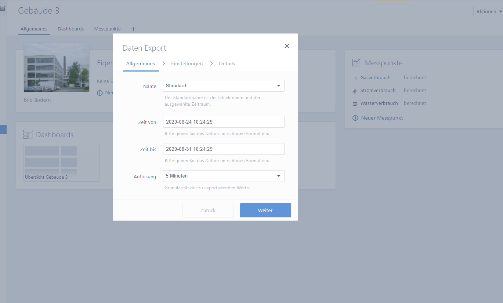Click the Wasserverbrauch lines icon
Screen dimensions: 503x303
tap(355, 104)
